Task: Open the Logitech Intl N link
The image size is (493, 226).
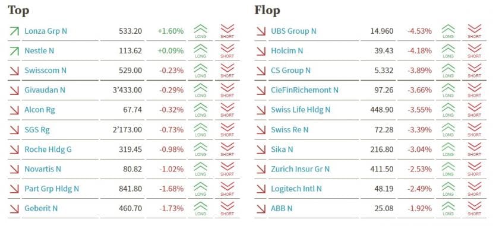Action: coord(296,189)
